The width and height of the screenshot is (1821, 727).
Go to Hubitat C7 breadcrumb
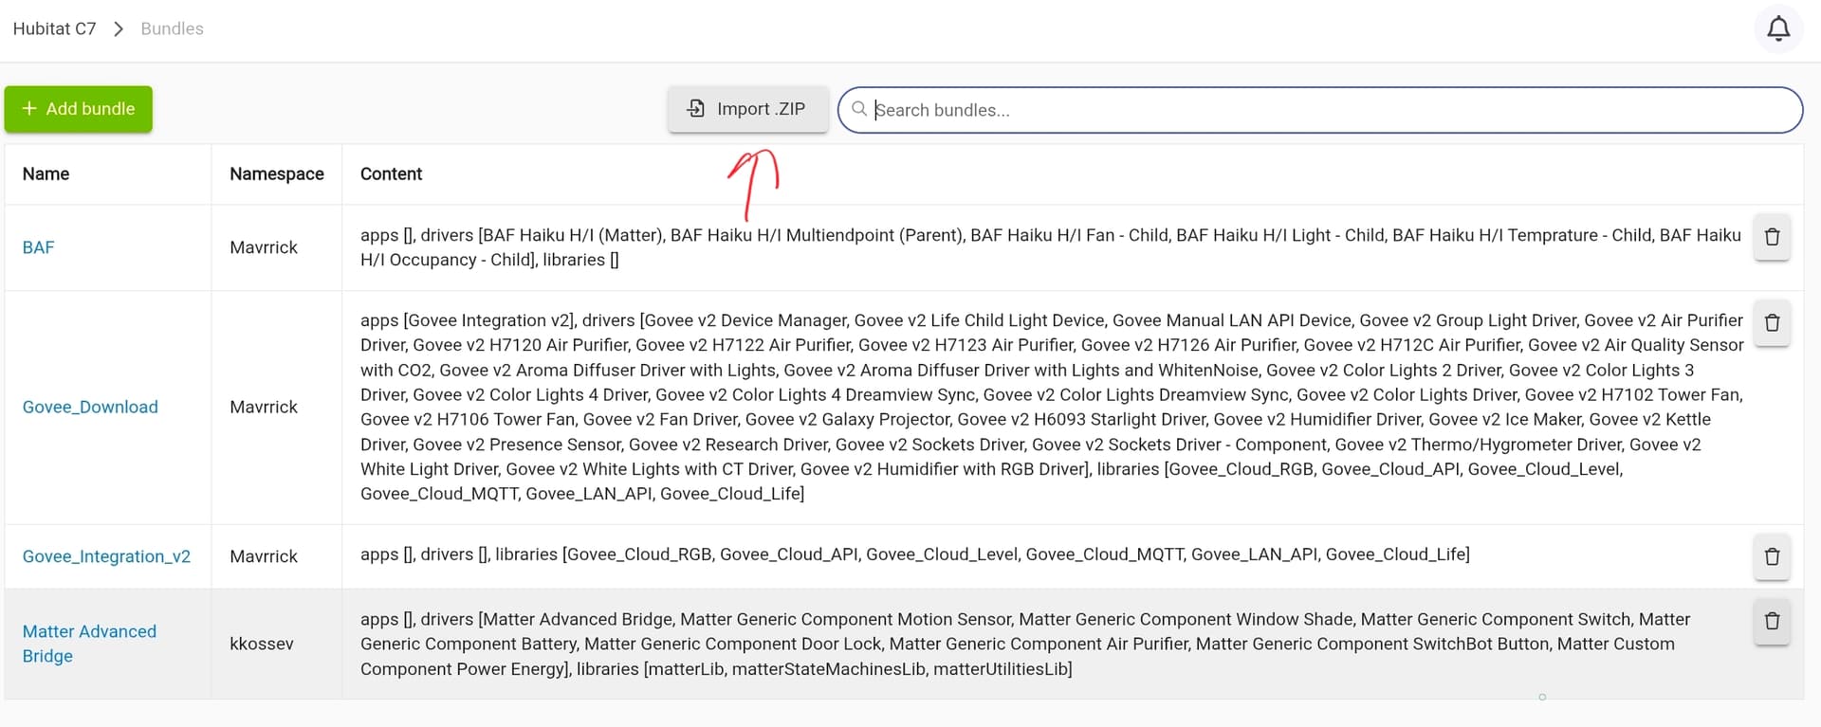tap(54, 28)
